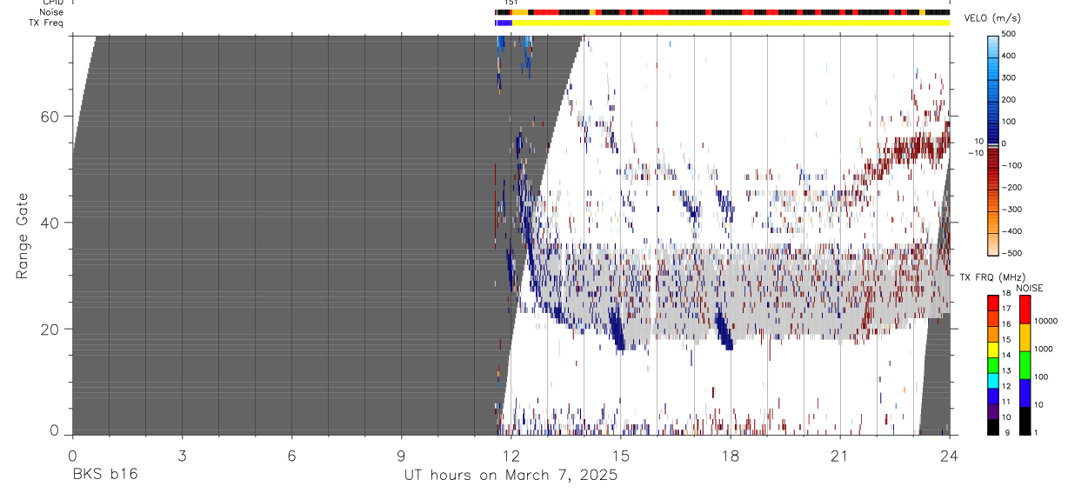The height and width of the screenshot is (493, 1068).
Task: Click the '18' tick label on UT hours axis
Action: [x=730, y=456]
